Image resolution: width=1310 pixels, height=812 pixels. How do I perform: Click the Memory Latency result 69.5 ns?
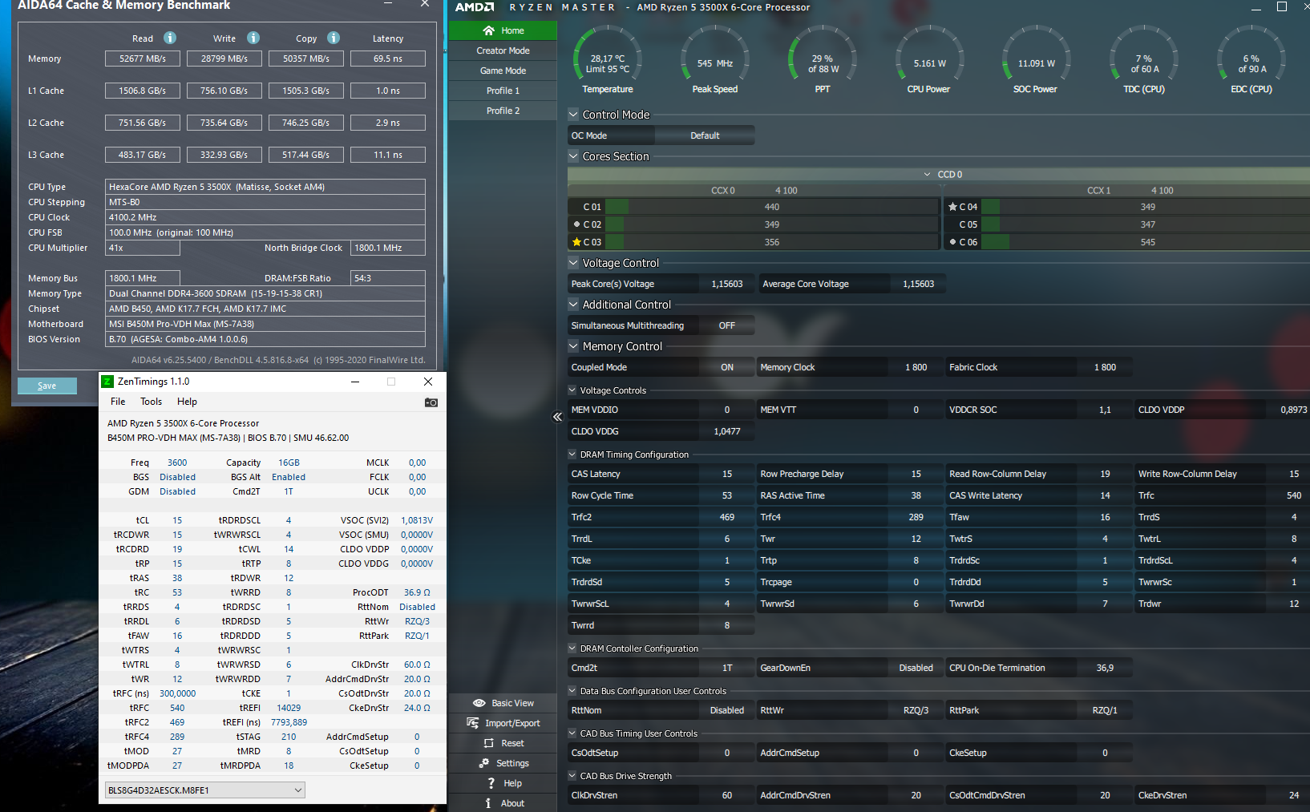pos(388,59)
